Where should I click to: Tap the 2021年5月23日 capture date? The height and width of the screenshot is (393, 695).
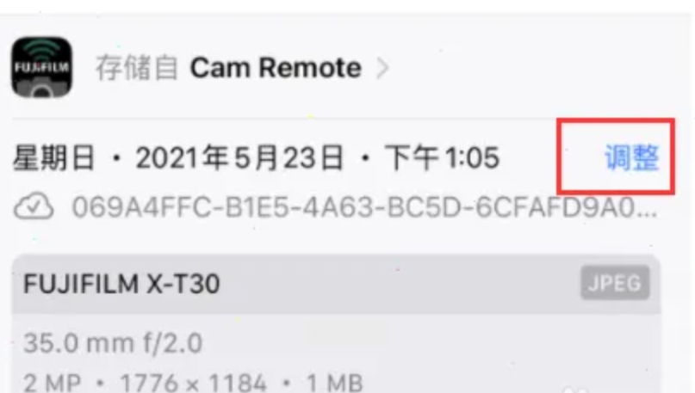tap(239, 157)
